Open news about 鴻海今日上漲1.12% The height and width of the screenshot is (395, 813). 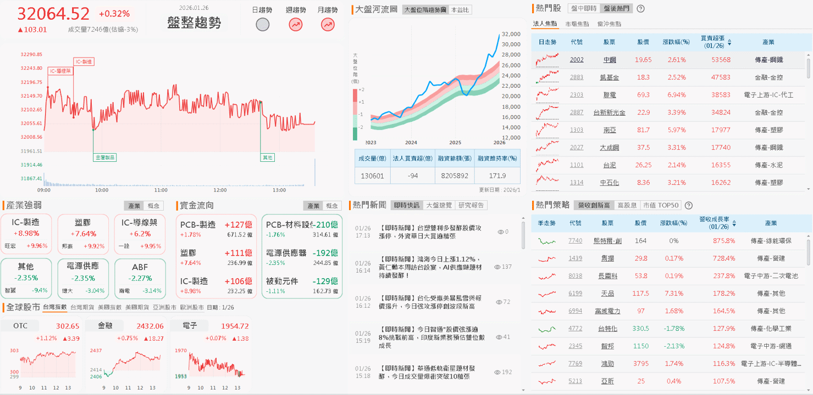click(431, 267)
